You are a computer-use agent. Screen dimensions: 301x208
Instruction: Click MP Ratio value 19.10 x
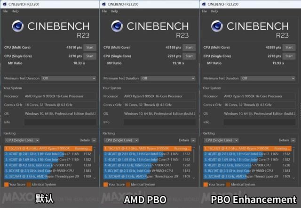178,63
